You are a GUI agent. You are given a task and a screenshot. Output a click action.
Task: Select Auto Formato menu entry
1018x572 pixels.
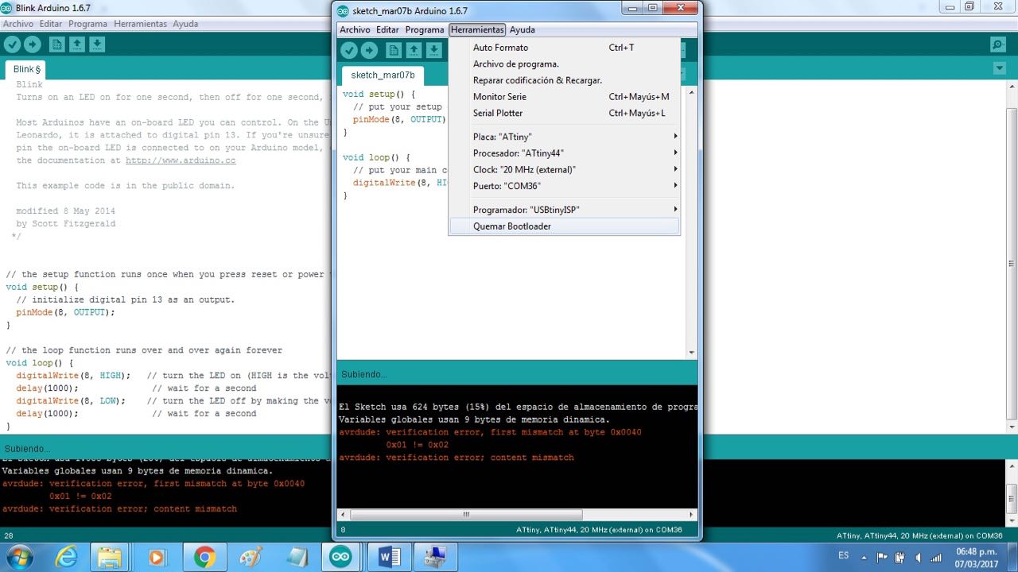pos(565,48)
